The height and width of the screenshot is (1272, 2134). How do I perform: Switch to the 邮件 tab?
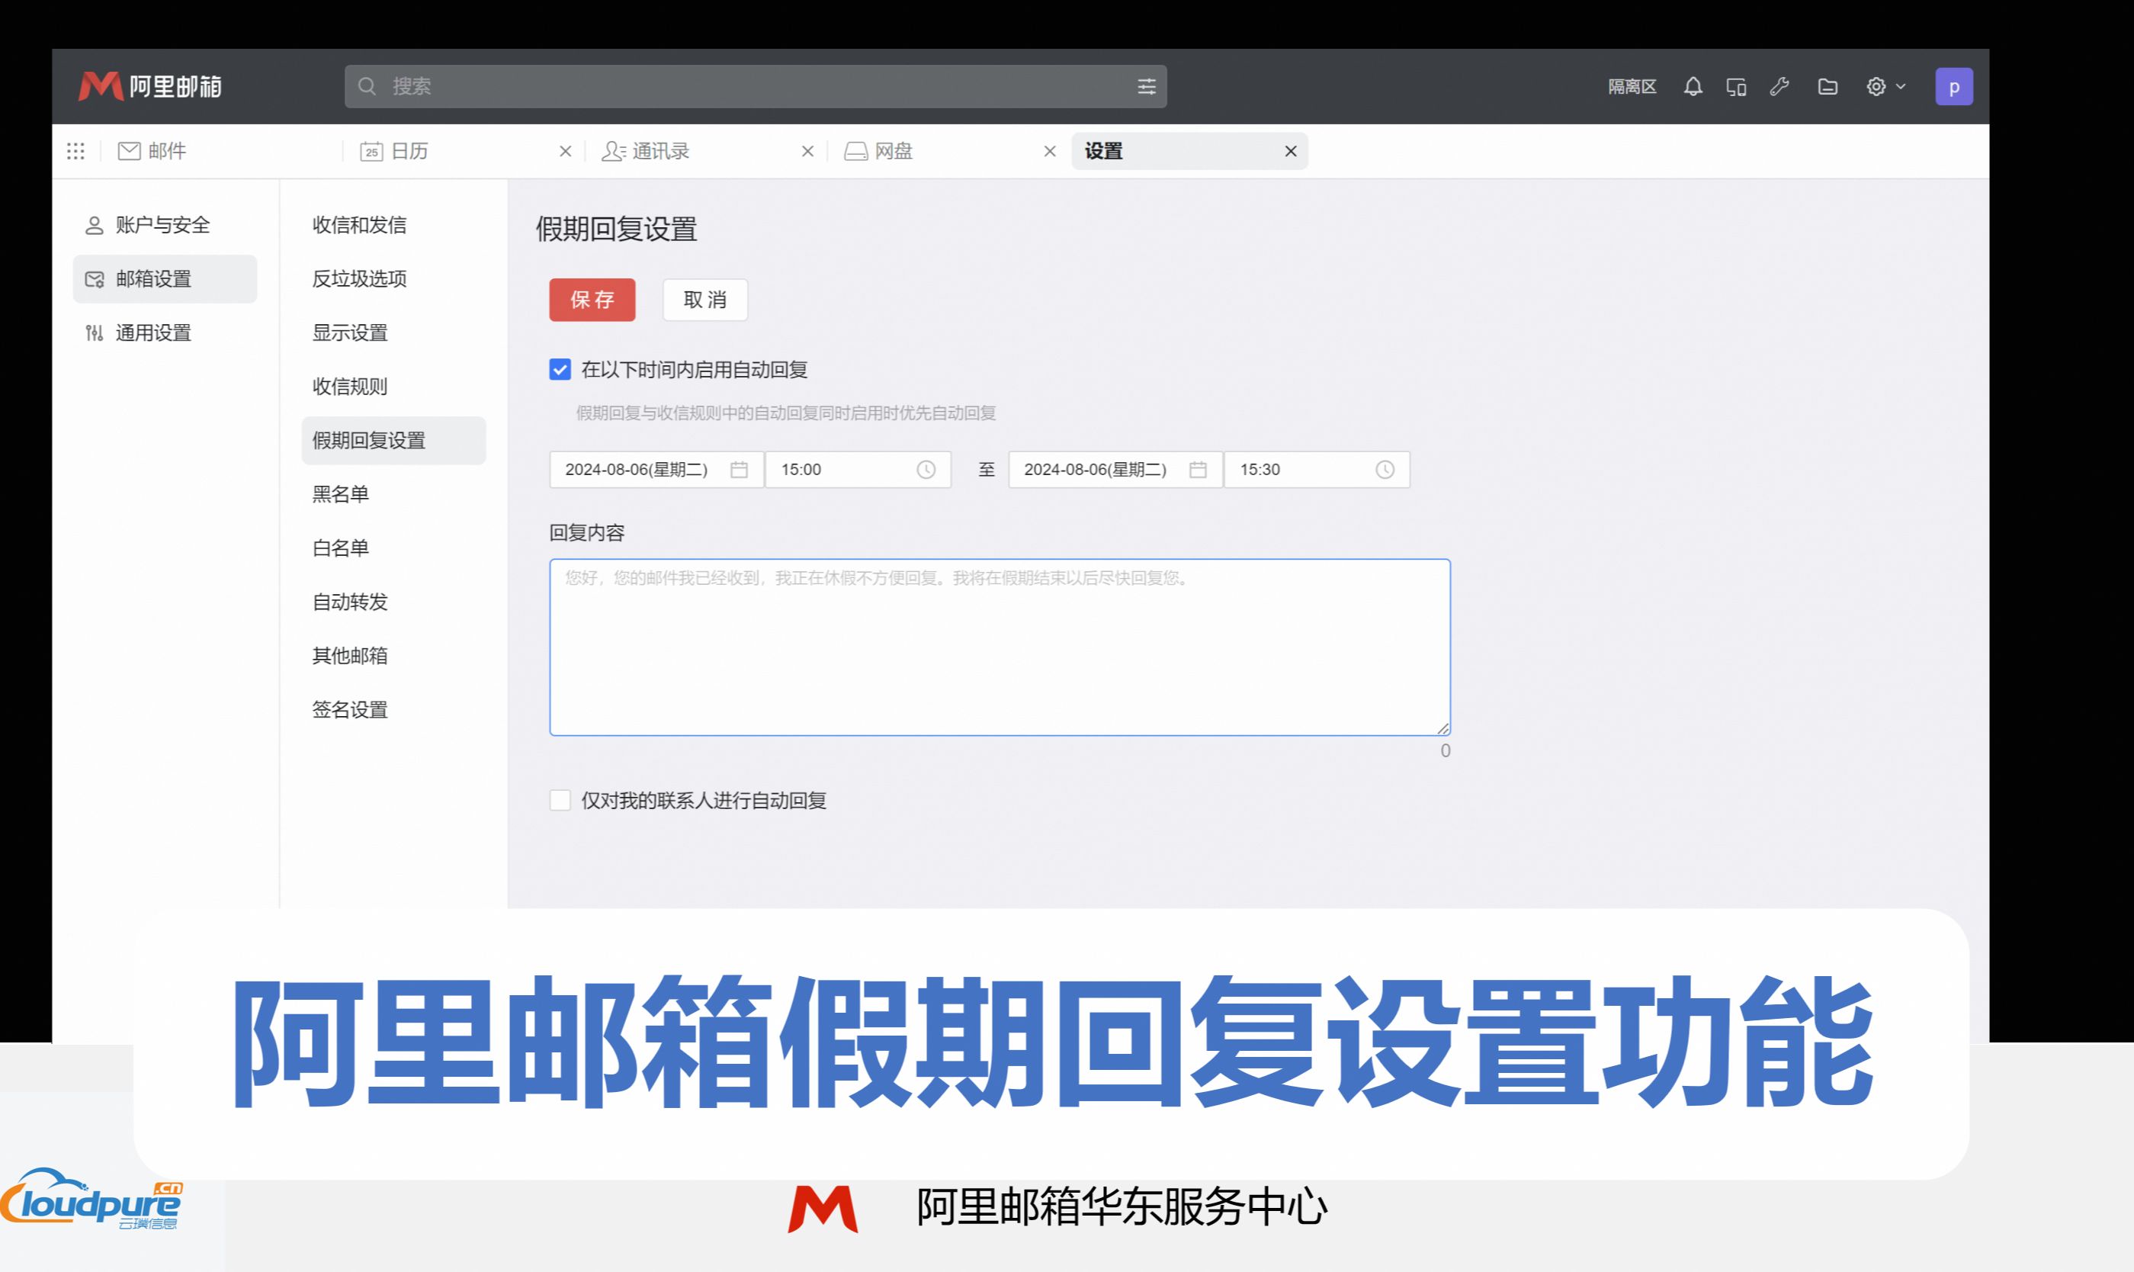[x=152, y=152]
